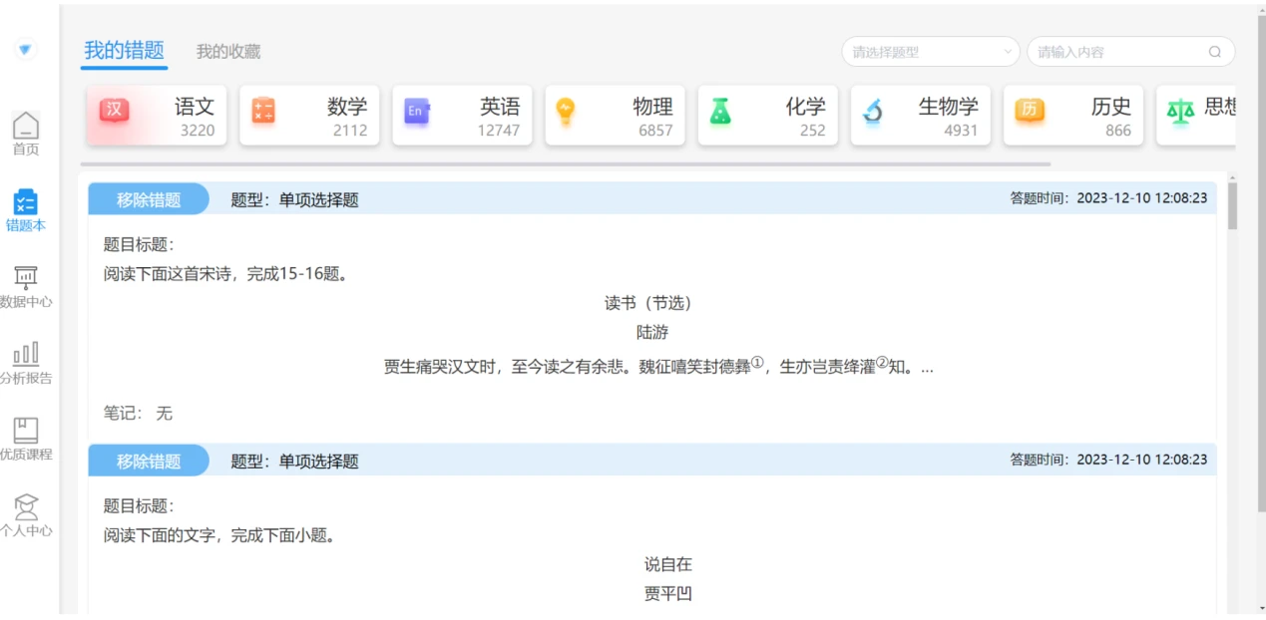Click the poem title 读书（节选）
The height and width of the screenshot is (620, 1266).
click(648, 302)
